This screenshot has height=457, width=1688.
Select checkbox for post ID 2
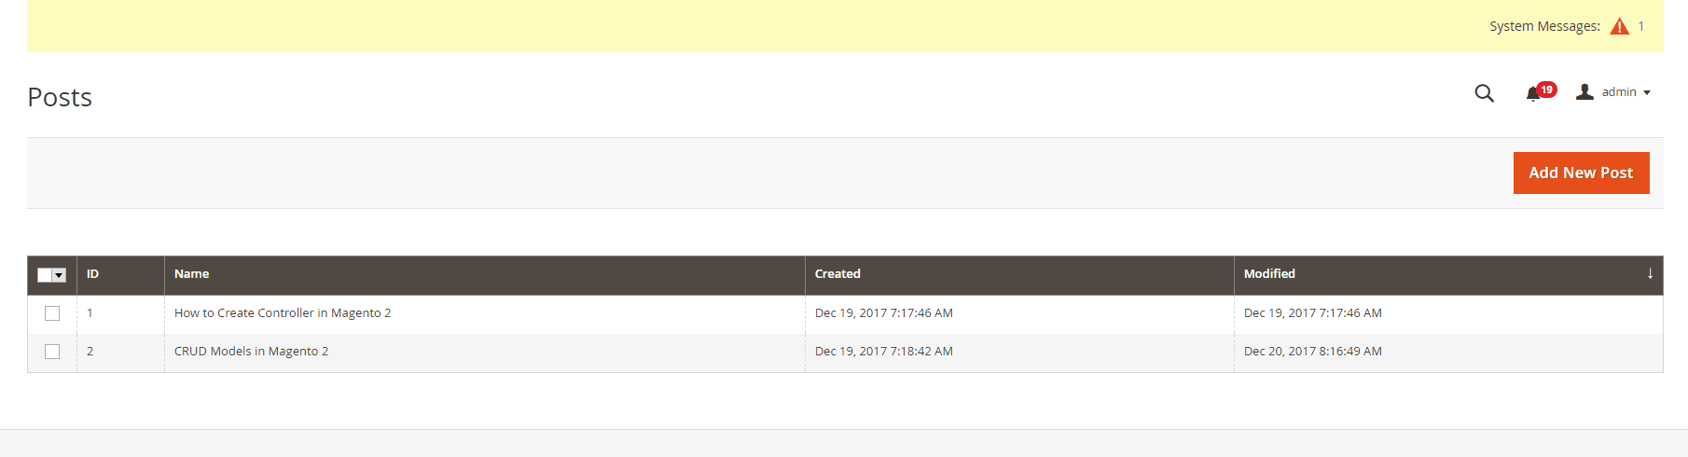click(52, 352)
